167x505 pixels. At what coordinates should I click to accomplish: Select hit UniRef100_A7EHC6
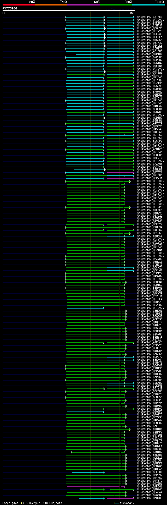150,343
